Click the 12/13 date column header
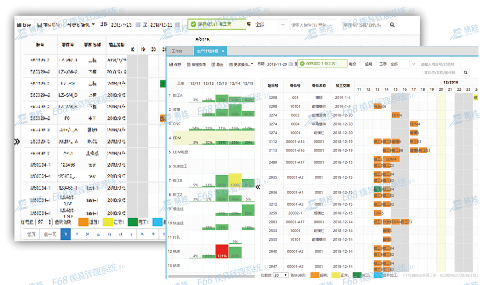This screenshot has height=285, width=483. click(222, 83)
